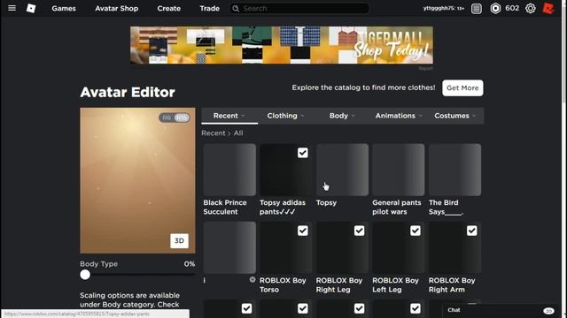
Task: Open the Avatar Shop page
Action: click(x=116, y=8)
